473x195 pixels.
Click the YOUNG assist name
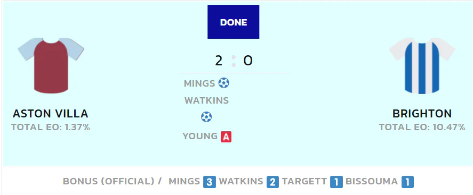200,137
